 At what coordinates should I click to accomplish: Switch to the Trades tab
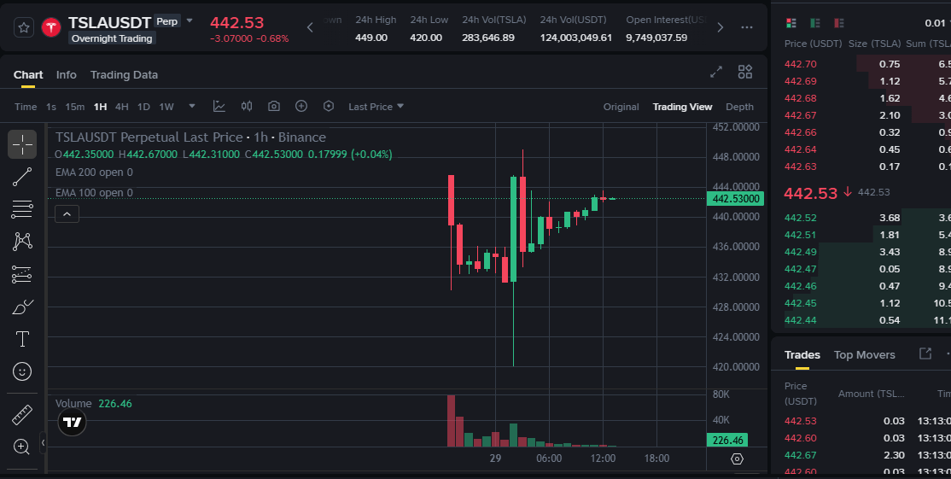(802, 354)
